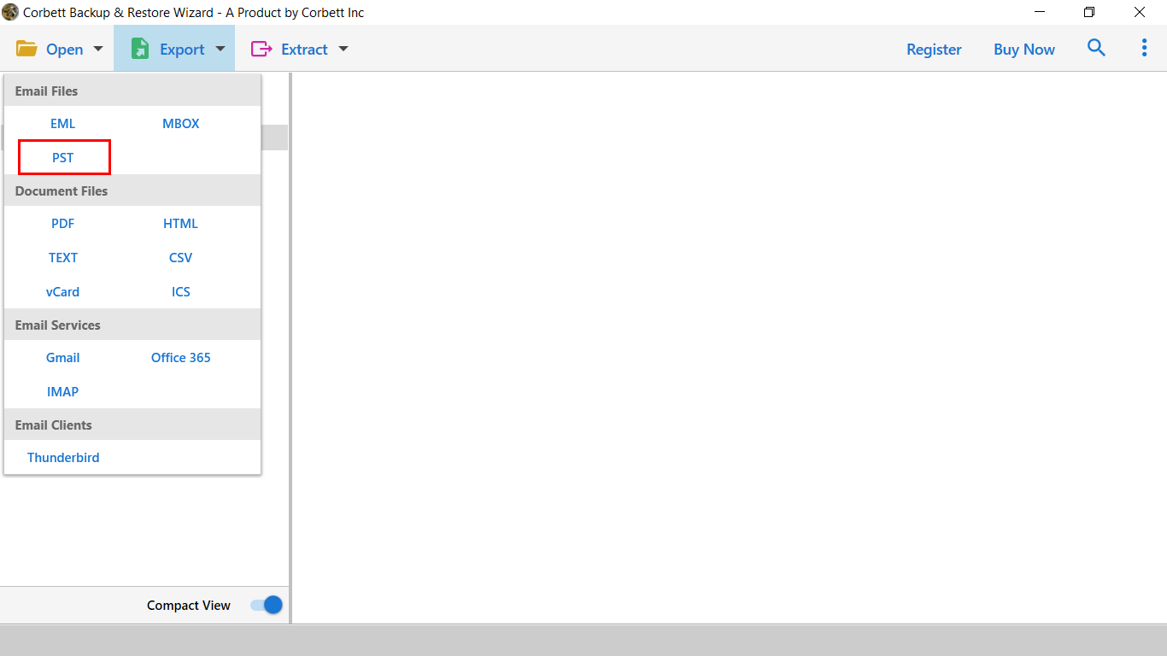This screenshot has height=656, width=1167.
Task: Minimize the Corbett wizard window
Action: pyautogui.click(x=1040, y=12)
